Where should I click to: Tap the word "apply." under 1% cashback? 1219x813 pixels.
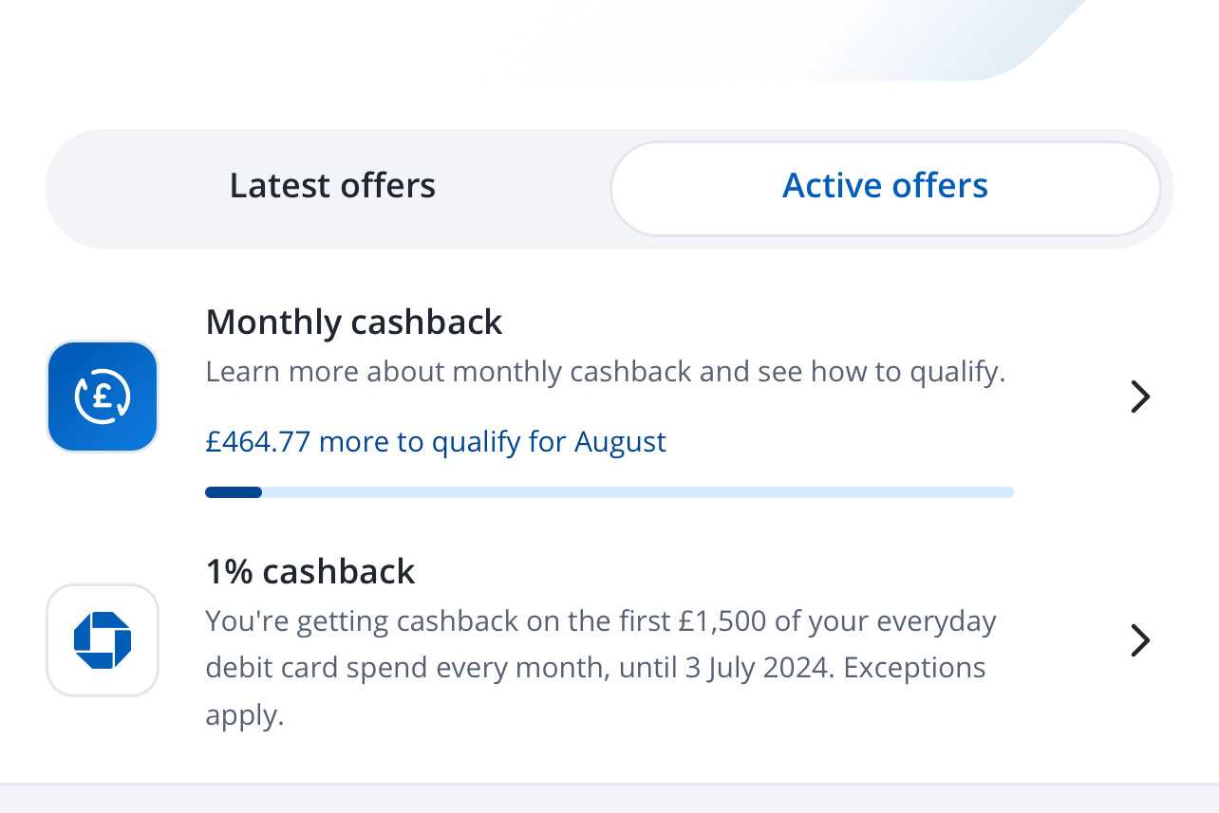[245, 715]
